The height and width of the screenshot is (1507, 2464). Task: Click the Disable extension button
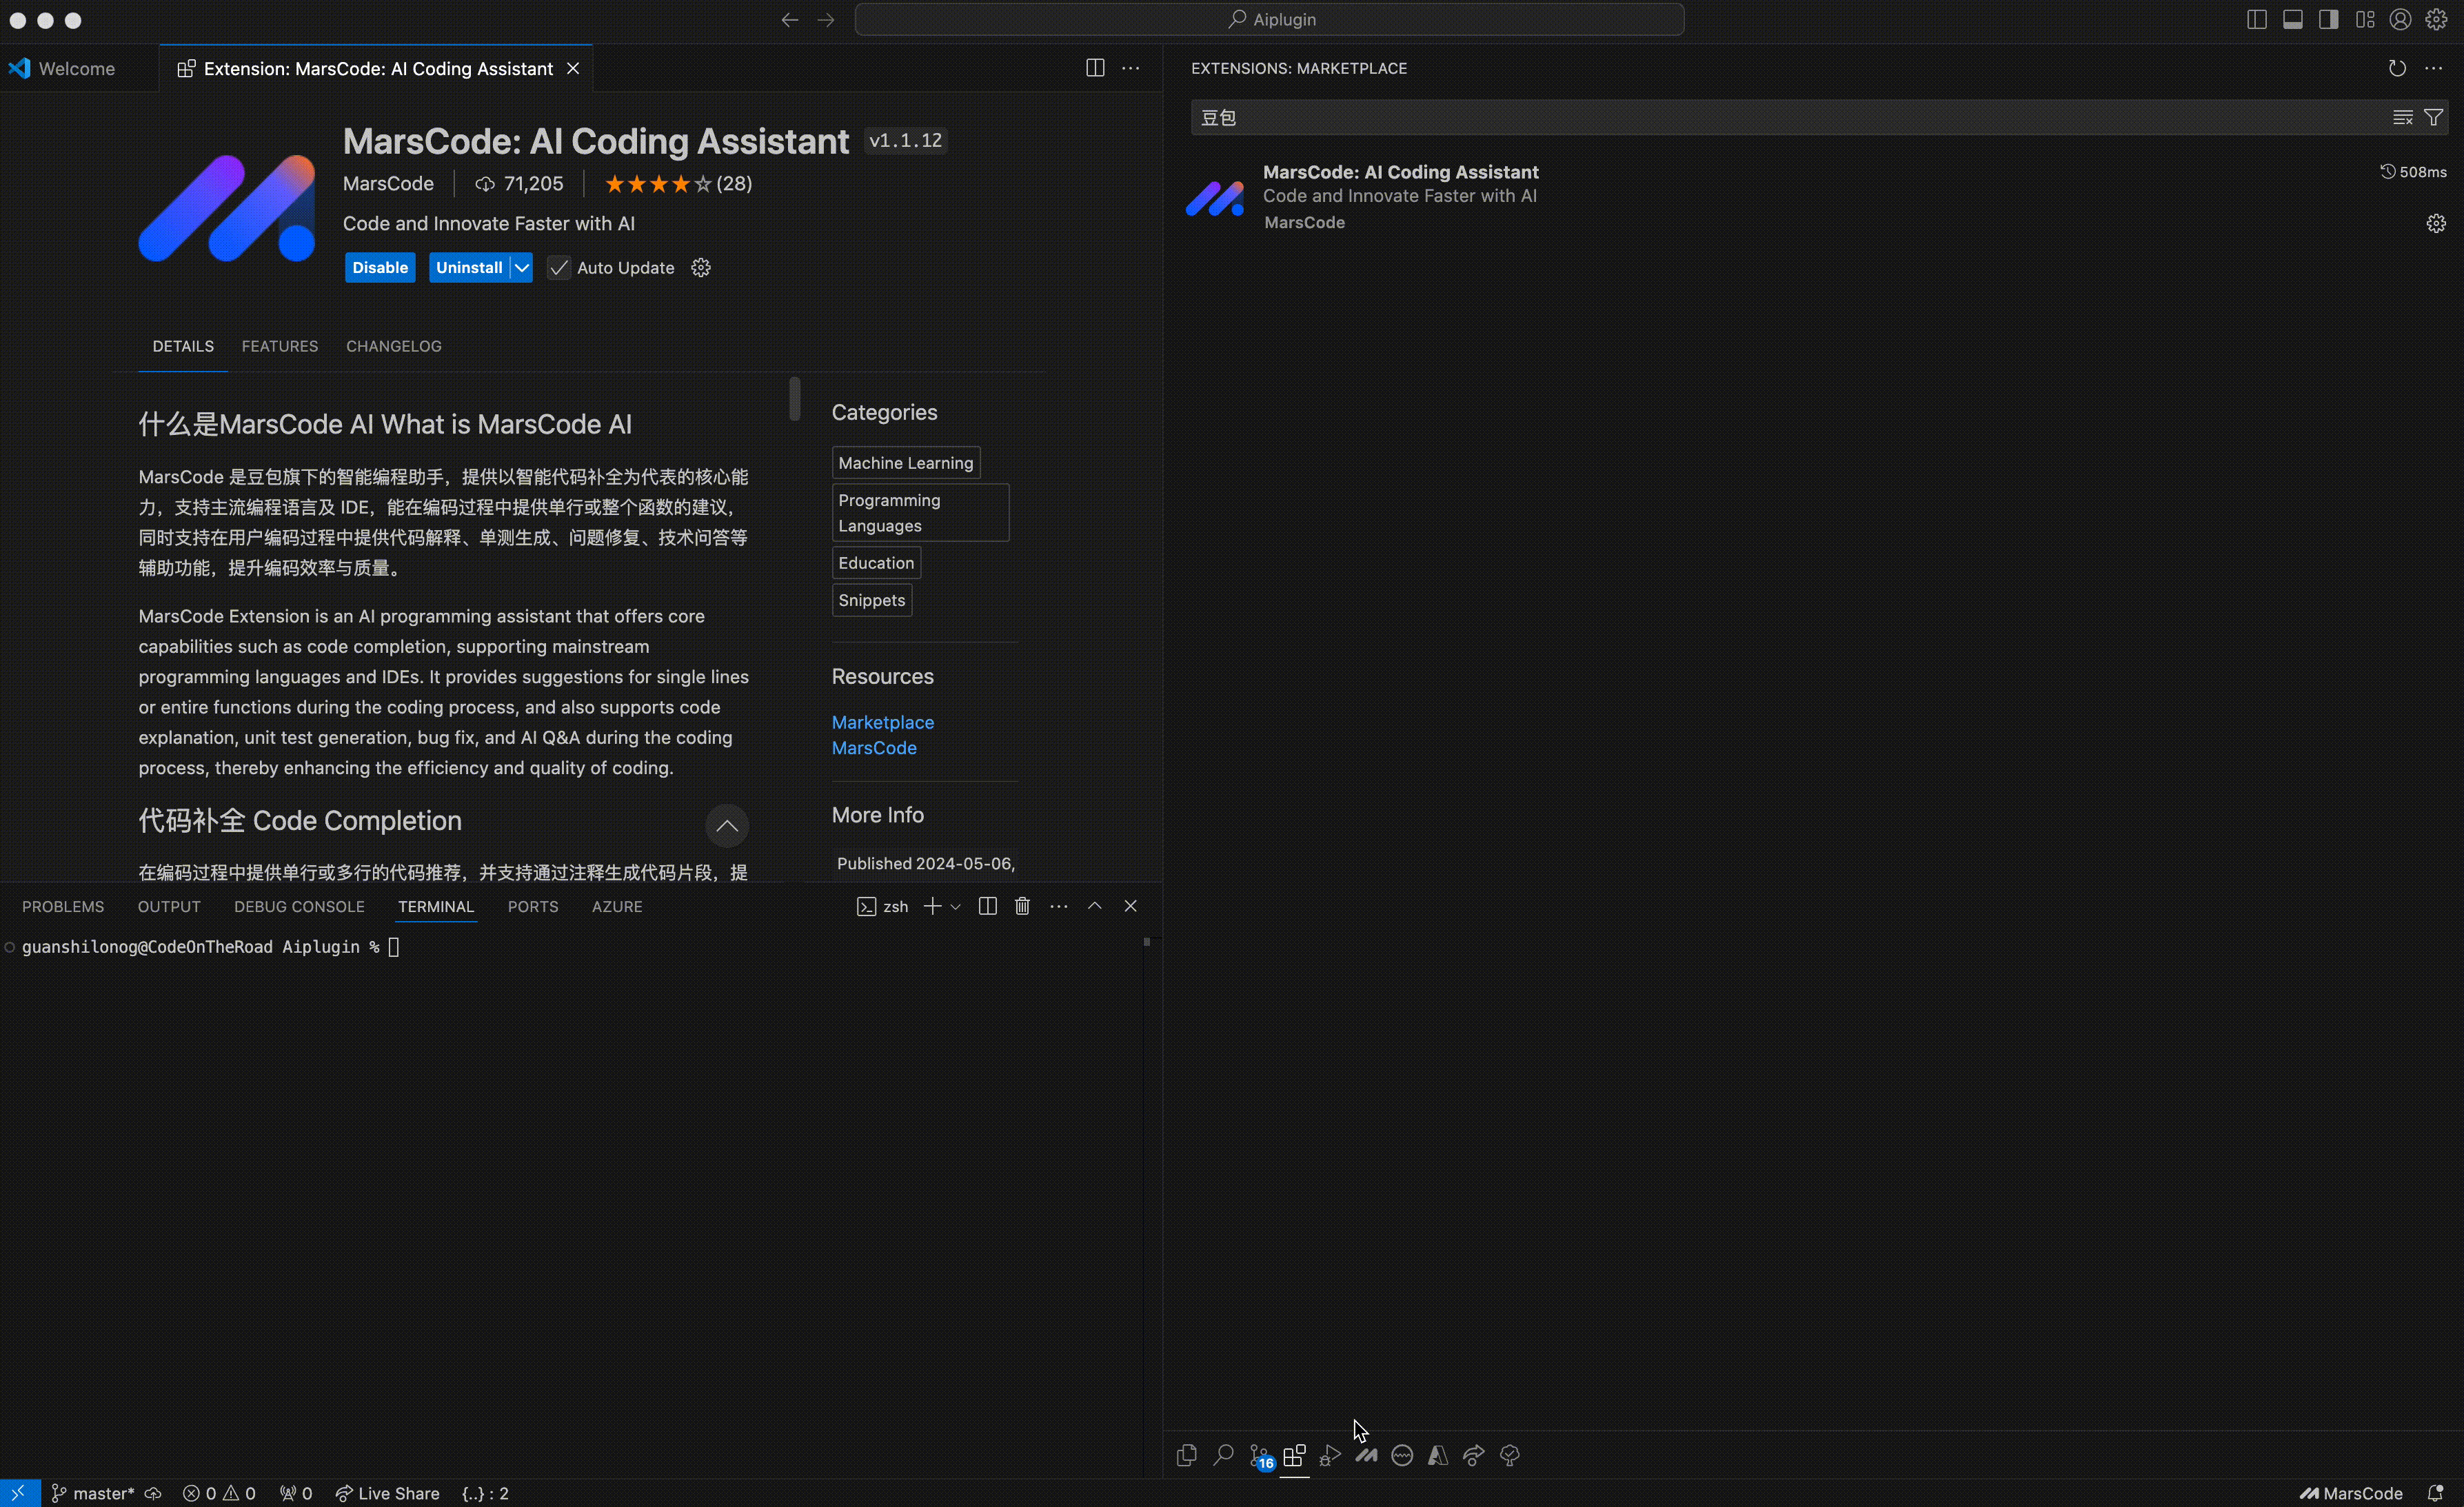380,268
